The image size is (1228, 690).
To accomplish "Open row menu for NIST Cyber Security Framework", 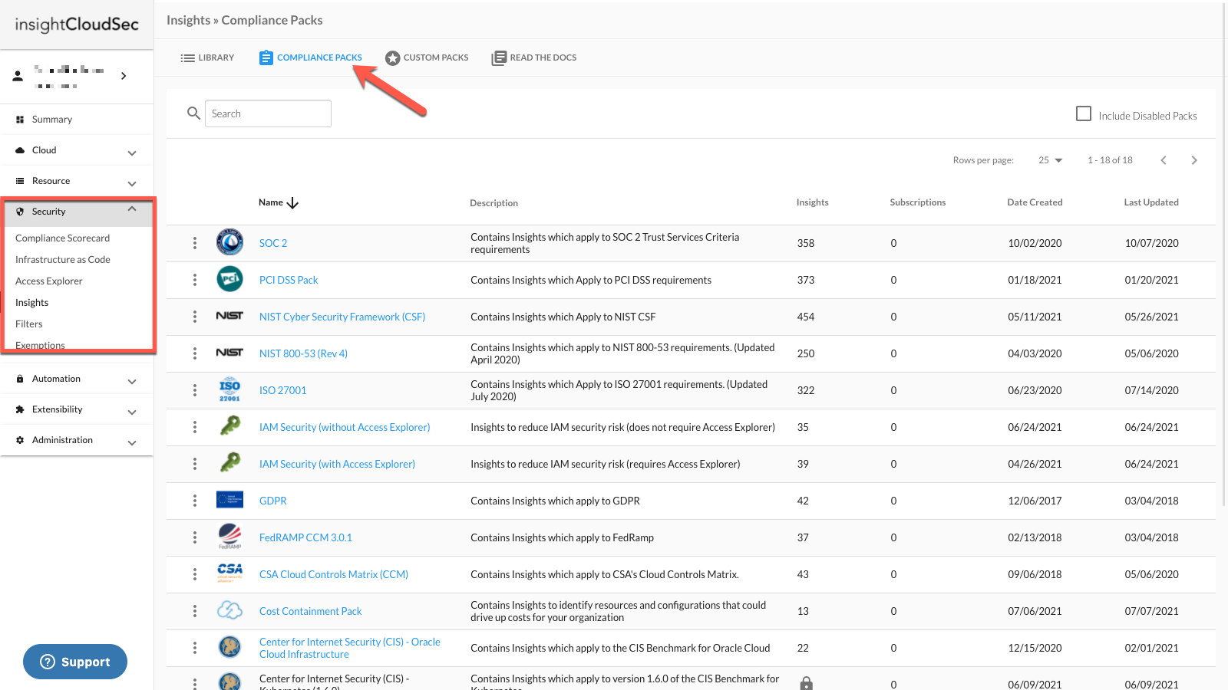I will [195, 317].
